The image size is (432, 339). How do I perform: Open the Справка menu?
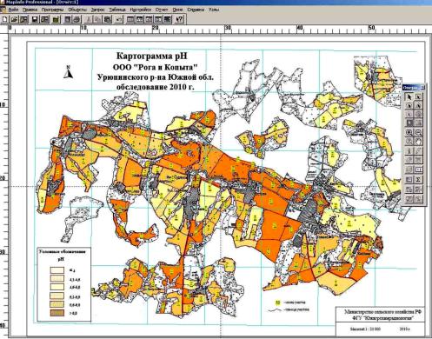[196, 10]
